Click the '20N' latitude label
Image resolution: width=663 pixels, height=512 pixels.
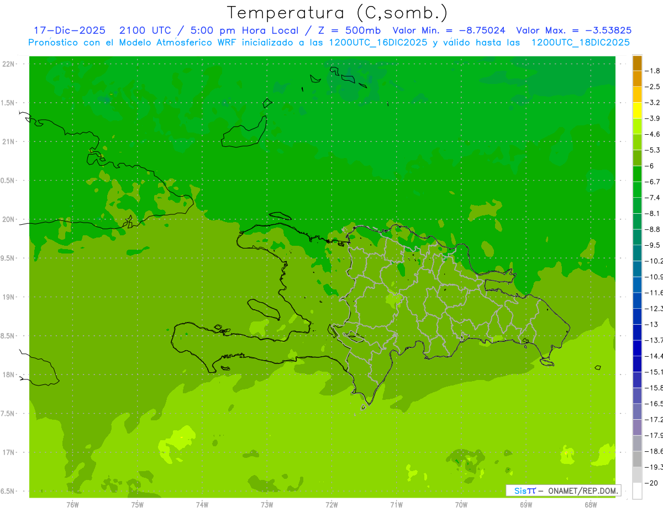[9, 219]
